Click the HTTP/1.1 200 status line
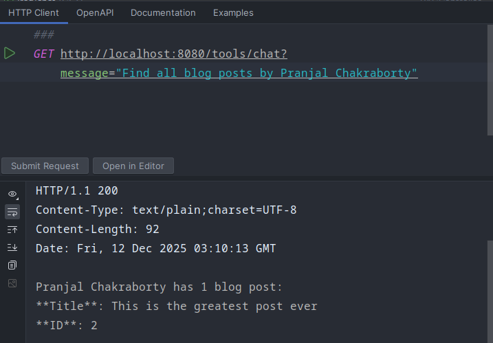Screen dimensions: 493x343 tap(77, 190)
